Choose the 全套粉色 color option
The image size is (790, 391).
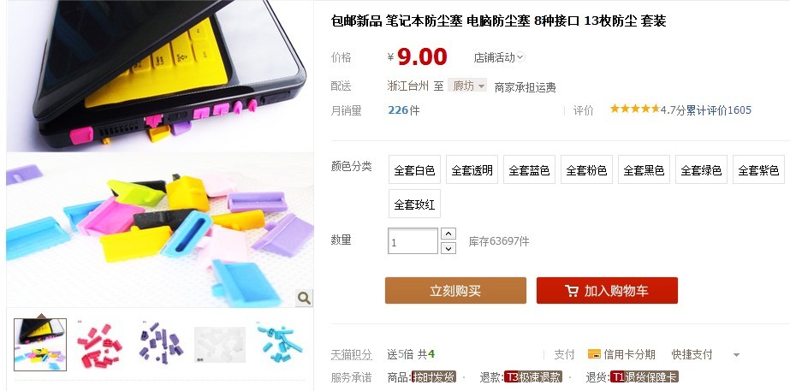click(x=587, y=169)
